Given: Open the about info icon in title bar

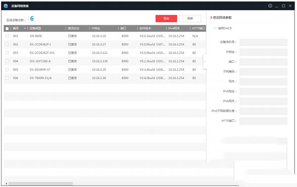Looking at the screenshot, I should tap(270, 6).
